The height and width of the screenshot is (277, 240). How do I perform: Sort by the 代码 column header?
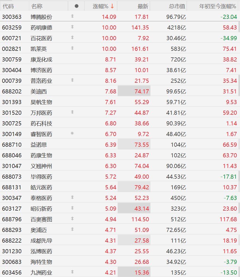pos(8,6)
